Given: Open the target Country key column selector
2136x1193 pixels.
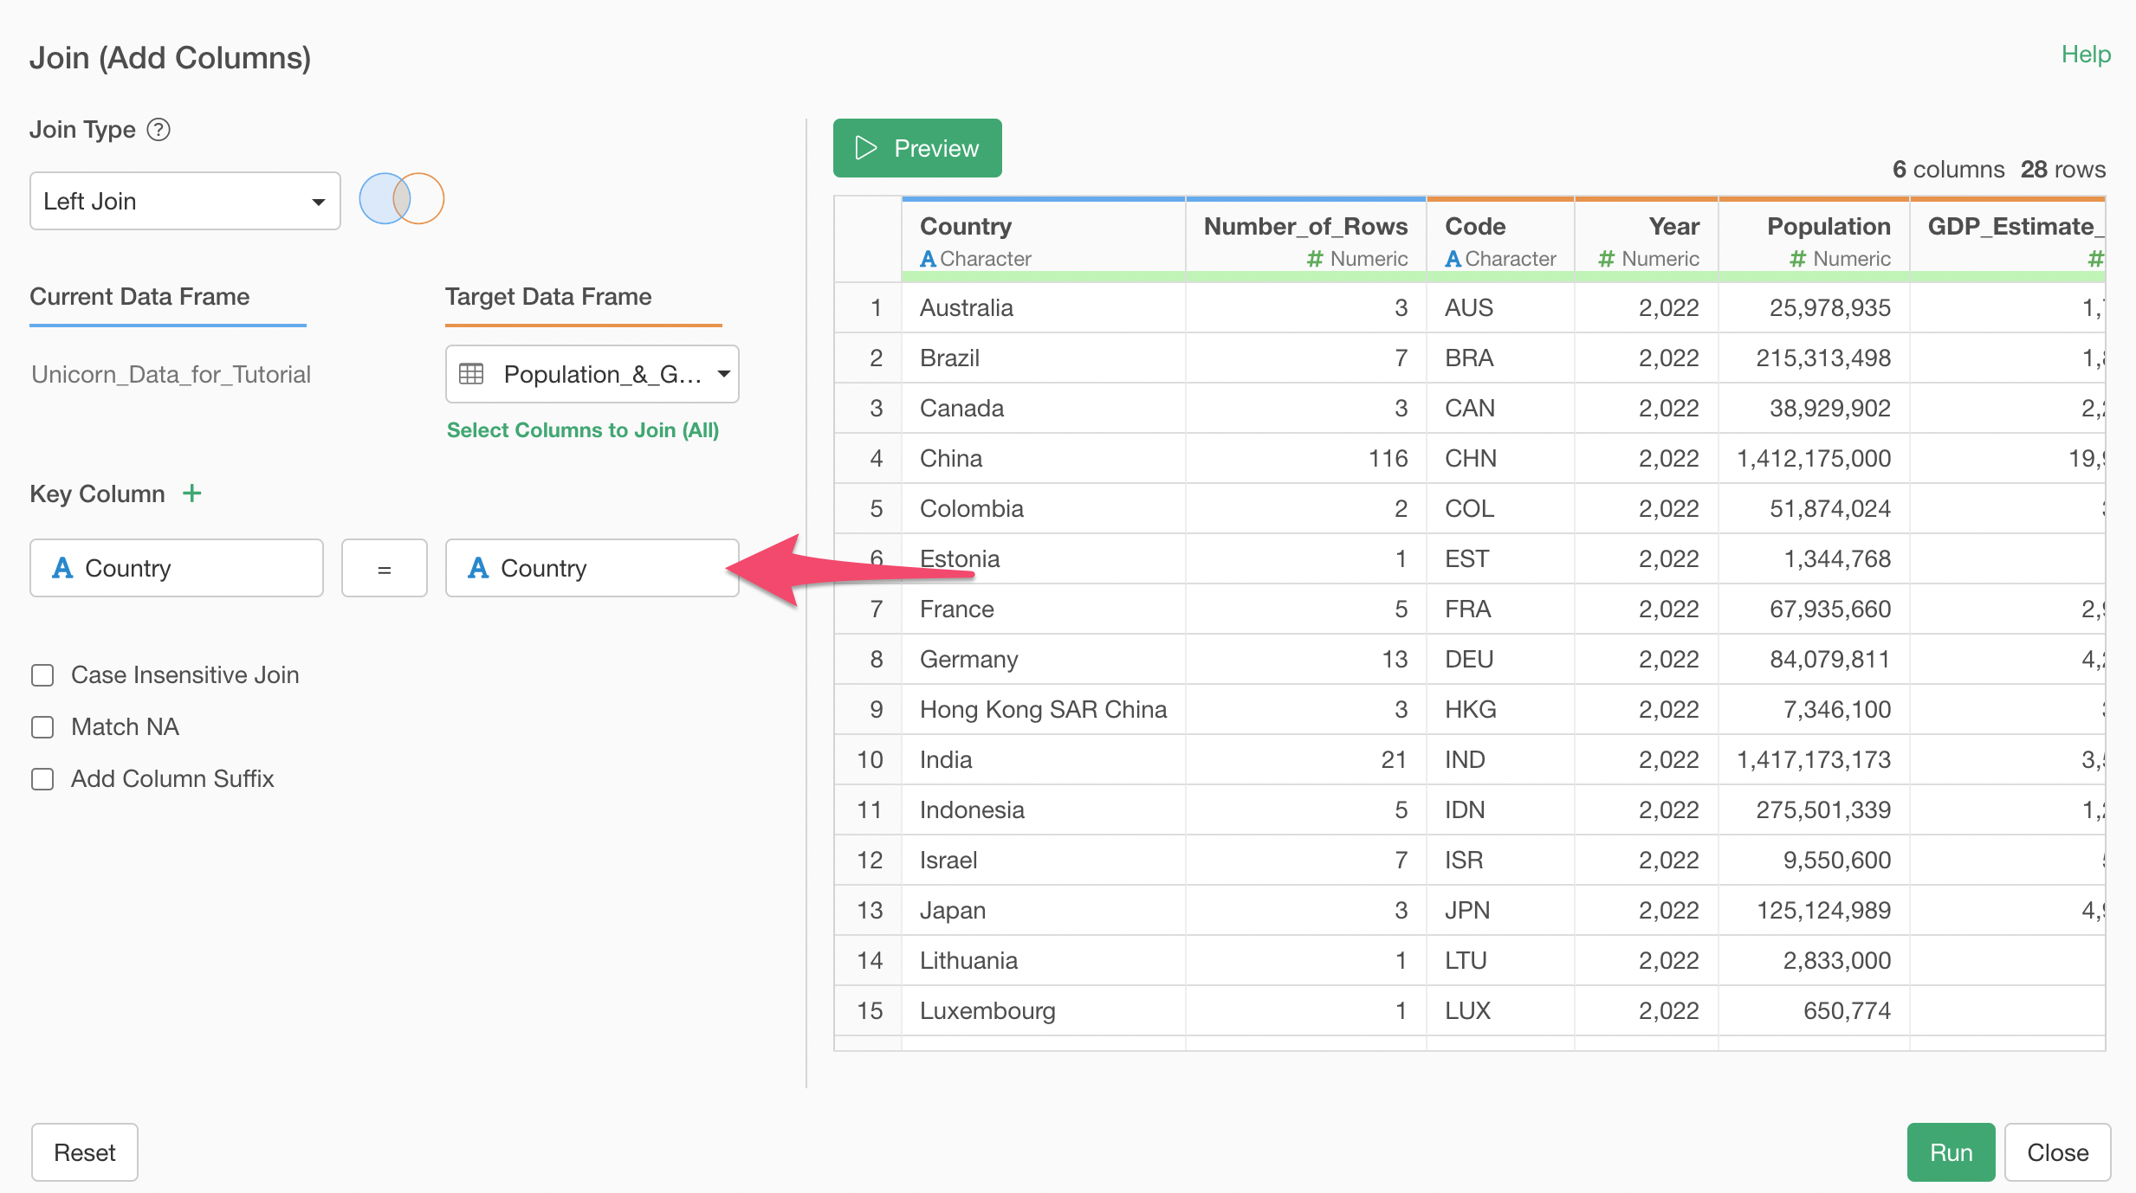Looking at the screenshot, I should 592,568.
